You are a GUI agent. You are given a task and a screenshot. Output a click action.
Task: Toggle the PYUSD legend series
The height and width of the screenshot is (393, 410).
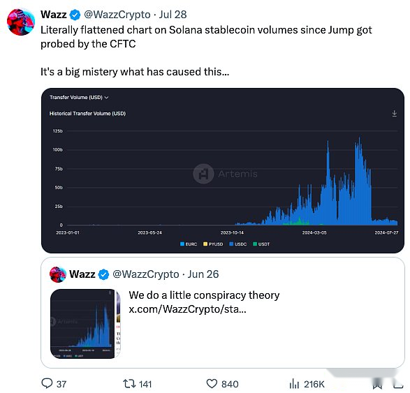pyautogui.click(x=213, y=244)
